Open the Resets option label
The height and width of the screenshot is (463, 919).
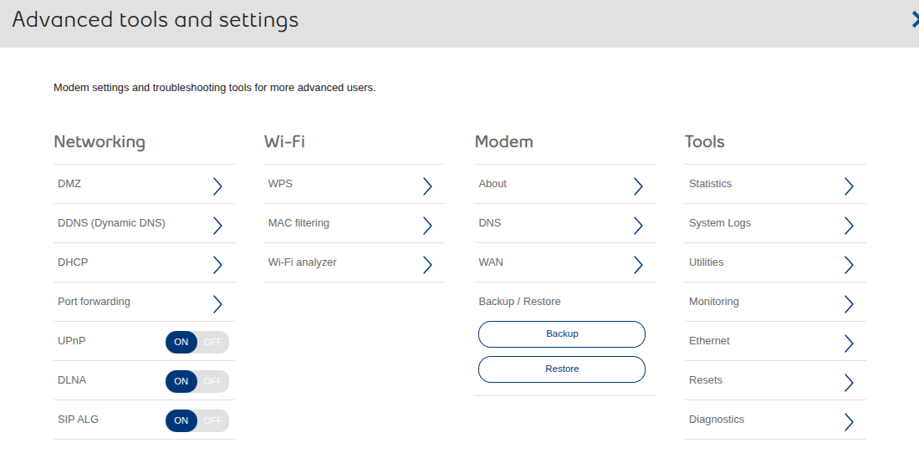(x=705, y=380)
